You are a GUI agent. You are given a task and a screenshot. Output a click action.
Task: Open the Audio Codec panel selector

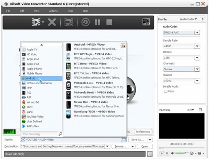click(x=188, y=19)
